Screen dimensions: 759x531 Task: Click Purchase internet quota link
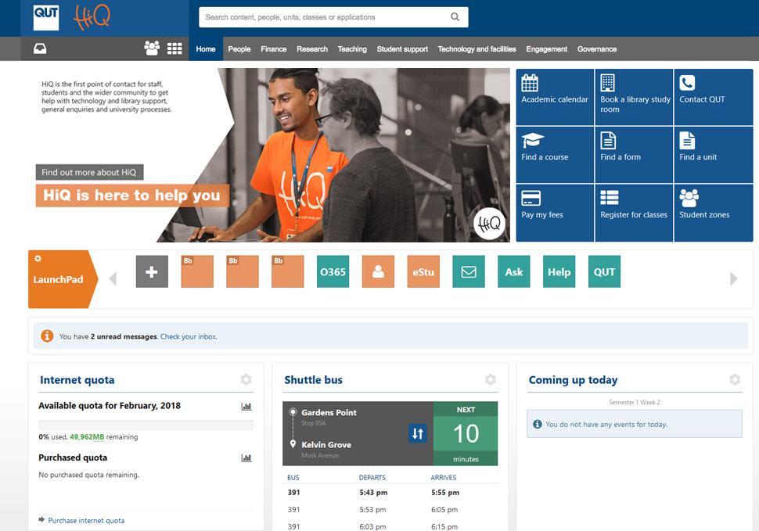[x=86, y=520]
